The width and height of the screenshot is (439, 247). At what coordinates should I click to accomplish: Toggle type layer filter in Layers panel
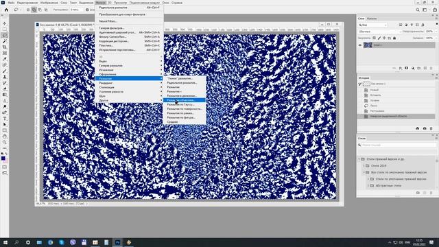tap(412, 25)
